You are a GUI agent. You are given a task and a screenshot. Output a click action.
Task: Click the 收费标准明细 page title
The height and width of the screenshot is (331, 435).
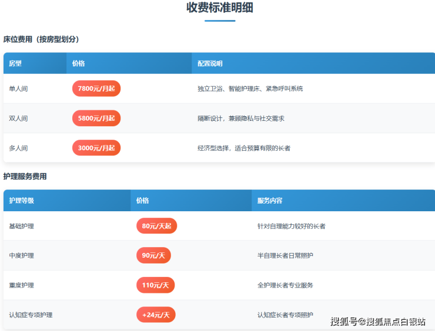[x=220, y=8]
